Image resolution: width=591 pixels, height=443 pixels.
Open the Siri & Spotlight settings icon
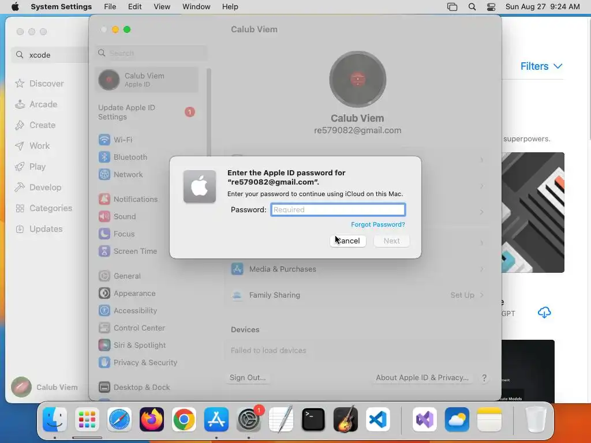click(104, 346)
